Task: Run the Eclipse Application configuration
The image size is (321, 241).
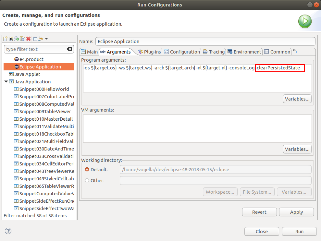Action: [299, 231]
